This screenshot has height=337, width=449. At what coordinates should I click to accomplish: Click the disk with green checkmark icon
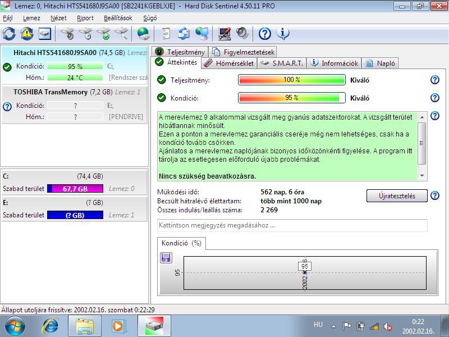pos(103,34)
